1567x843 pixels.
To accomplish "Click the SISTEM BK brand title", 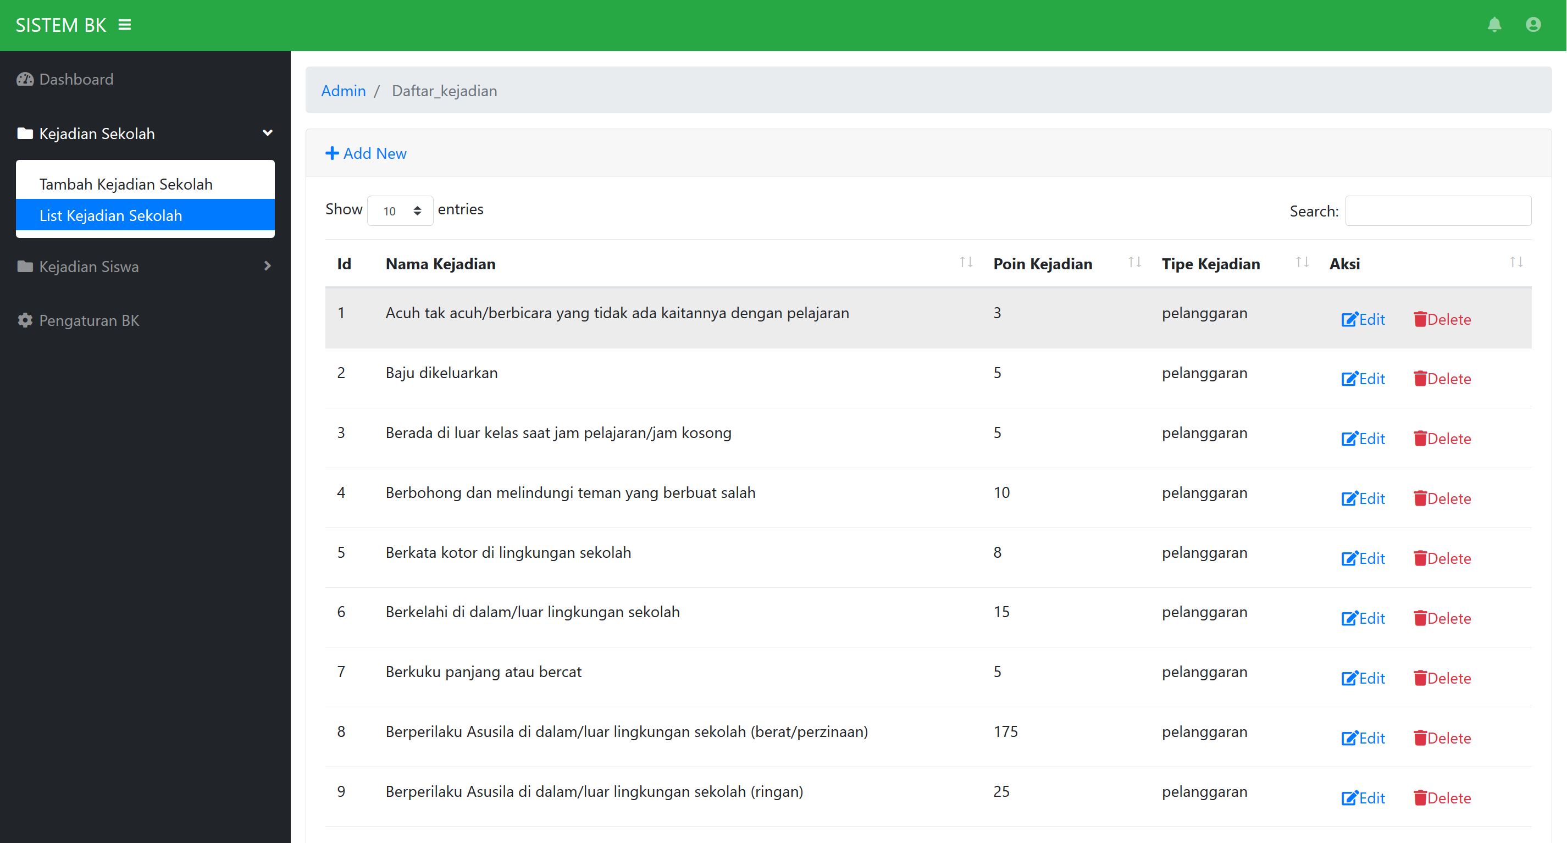I will tap(61, 25).
